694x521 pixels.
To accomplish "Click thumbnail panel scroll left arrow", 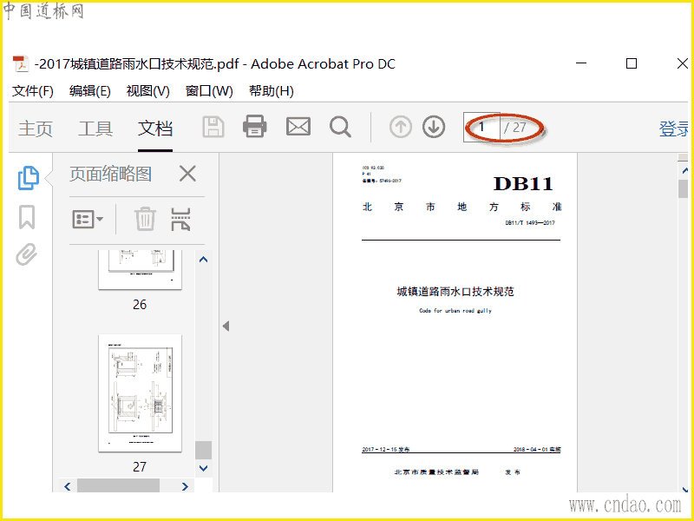I will [68, 486].
